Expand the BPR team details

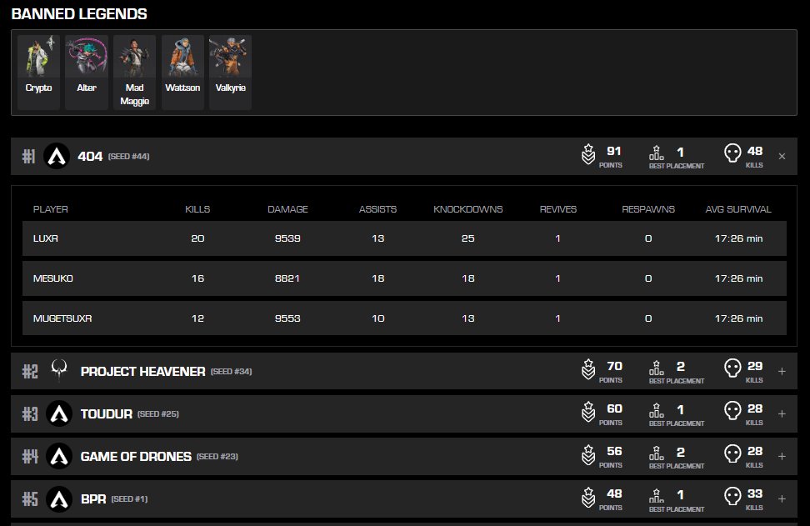tap(782, 498)
